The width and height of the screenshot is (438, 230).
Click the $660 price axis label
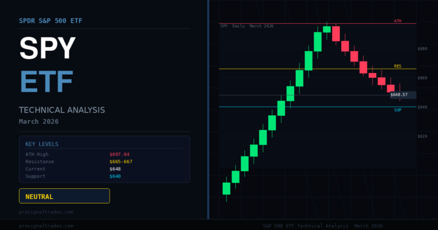[x=422, y=78]
